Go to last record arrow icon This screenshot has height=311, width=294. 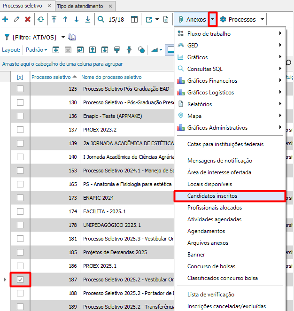pyautogui.click(x=88, y=20)
